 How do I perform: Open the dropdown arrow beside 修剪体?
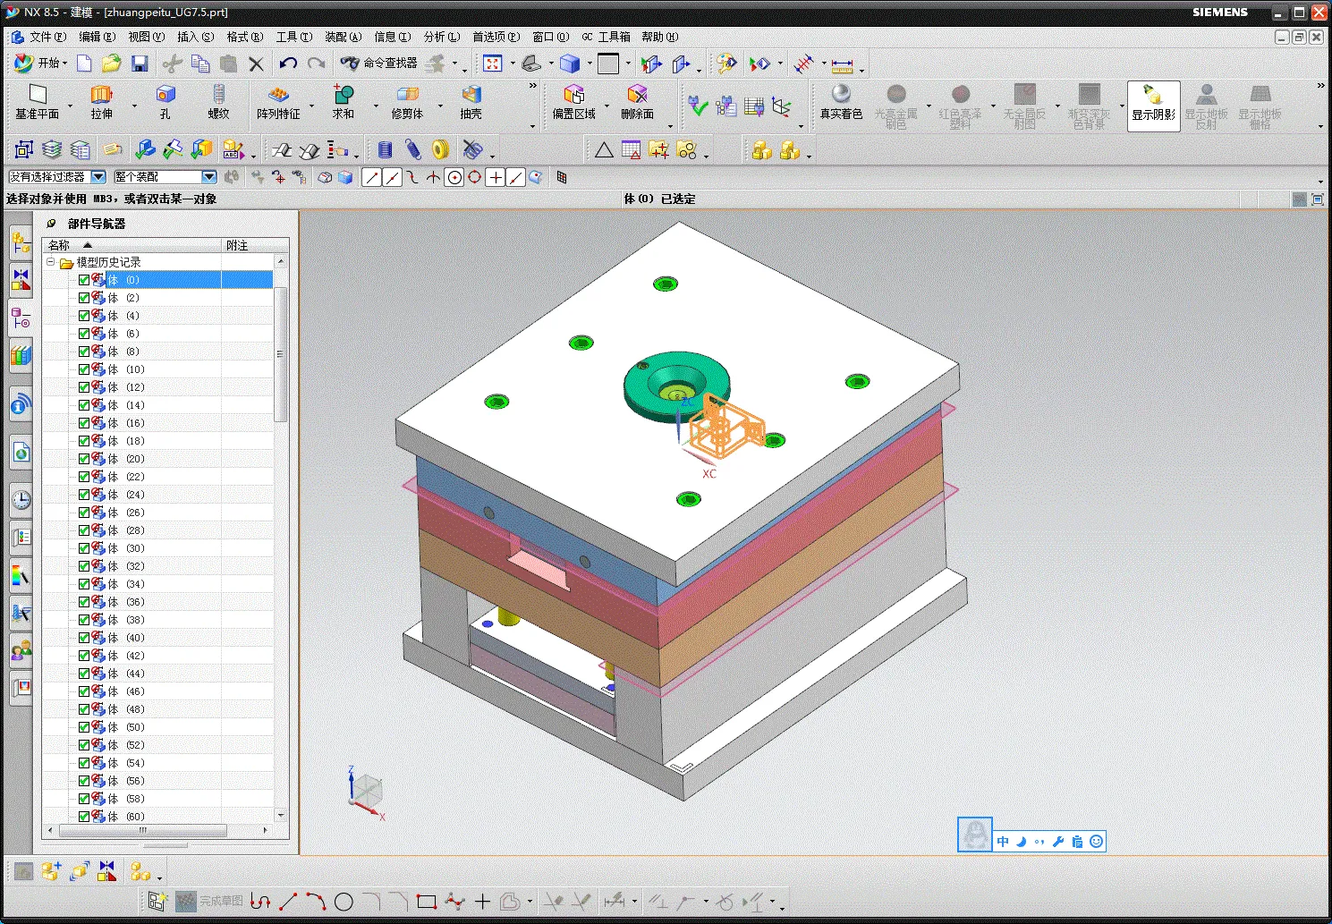(440, 106)
